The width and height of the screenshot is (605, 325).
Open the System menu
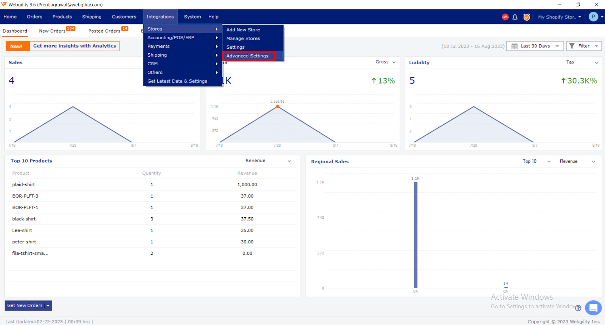[192, 17]
